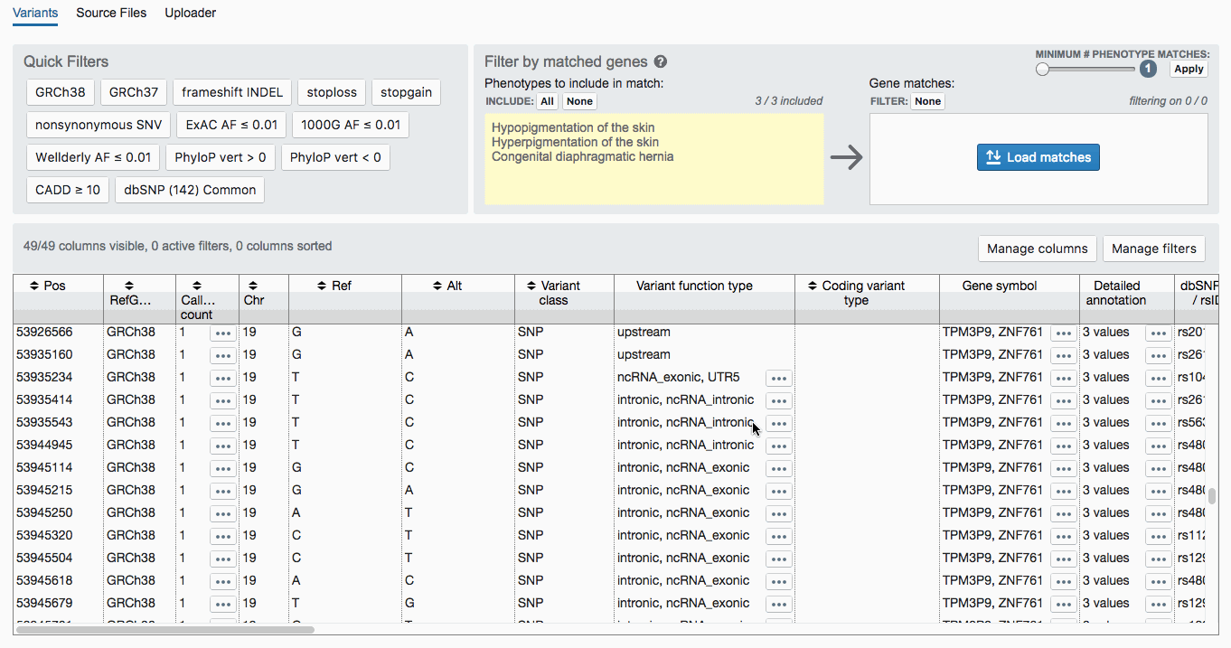The height and width of the screenshot is (648, 1231).
Task: Open the Uploader tab
Action: (x=190, y=13)
